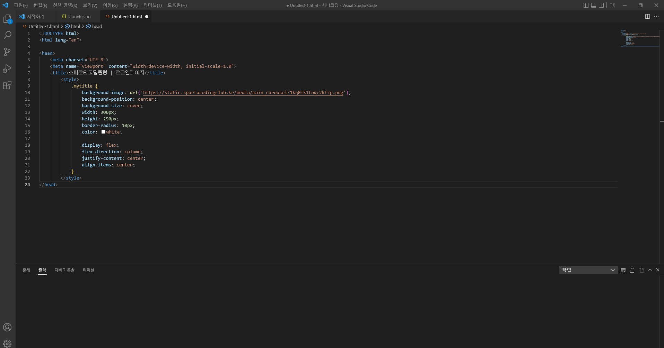Open the Extensions view
This screenshot has height=348, width=664.
point(7,85)
